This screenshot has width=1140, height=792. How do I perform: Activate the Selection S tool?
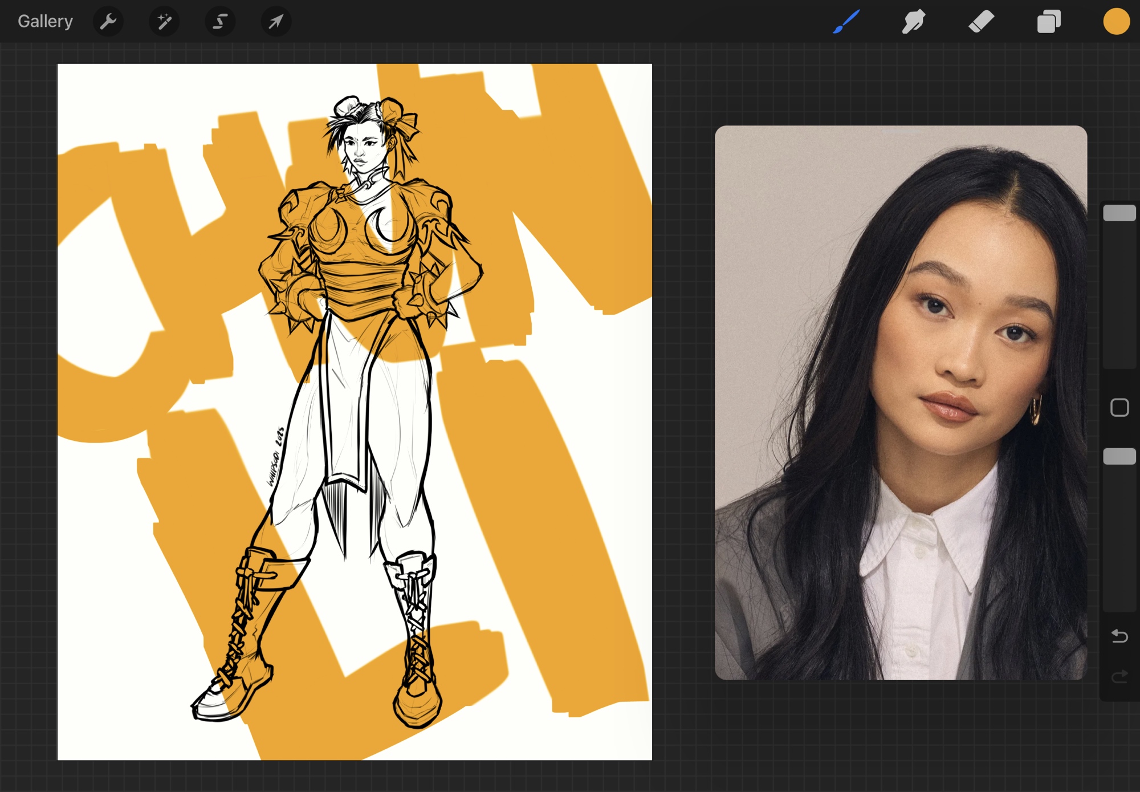(220, 22)
